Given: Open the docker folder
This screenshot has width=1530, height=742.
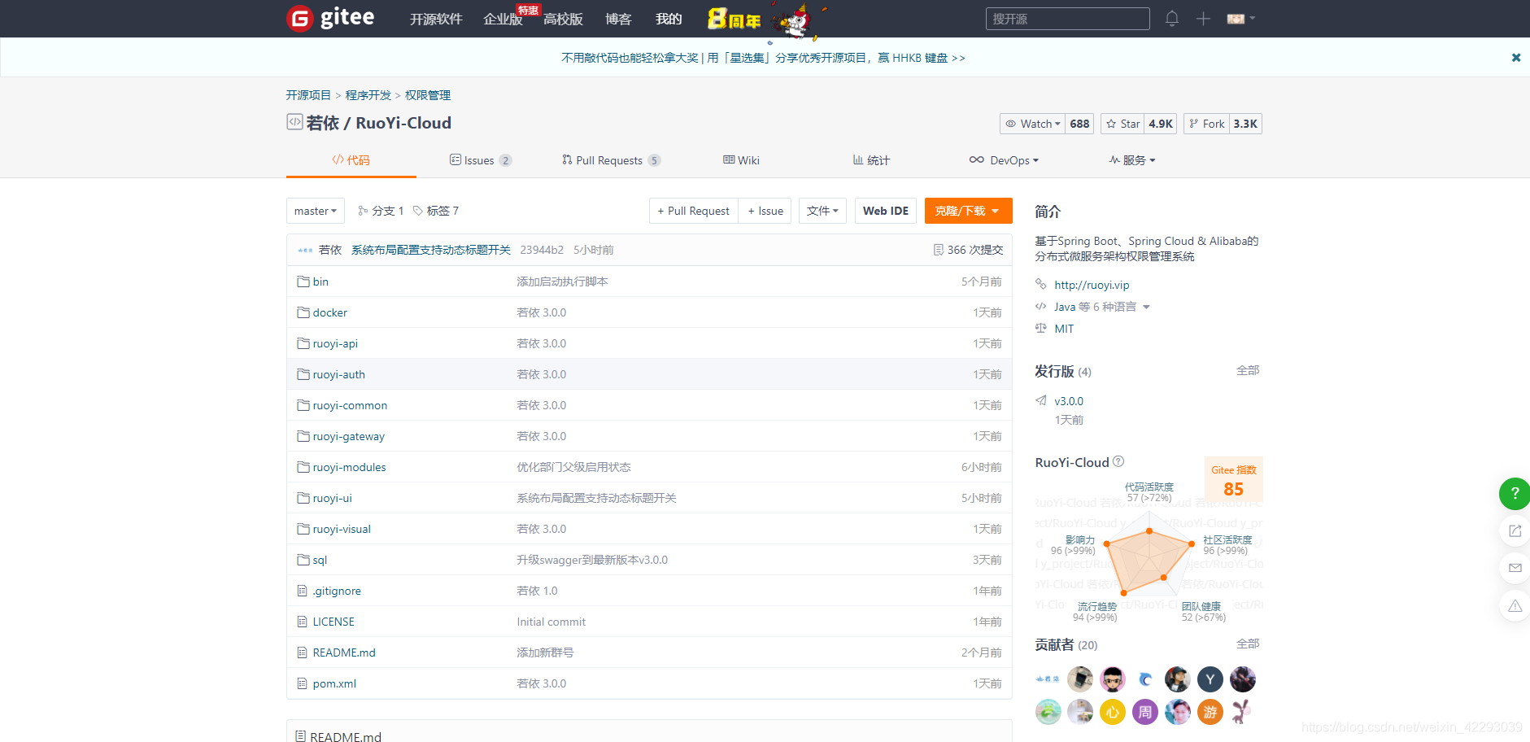Looking at the screenshot, I should [329, 312].
